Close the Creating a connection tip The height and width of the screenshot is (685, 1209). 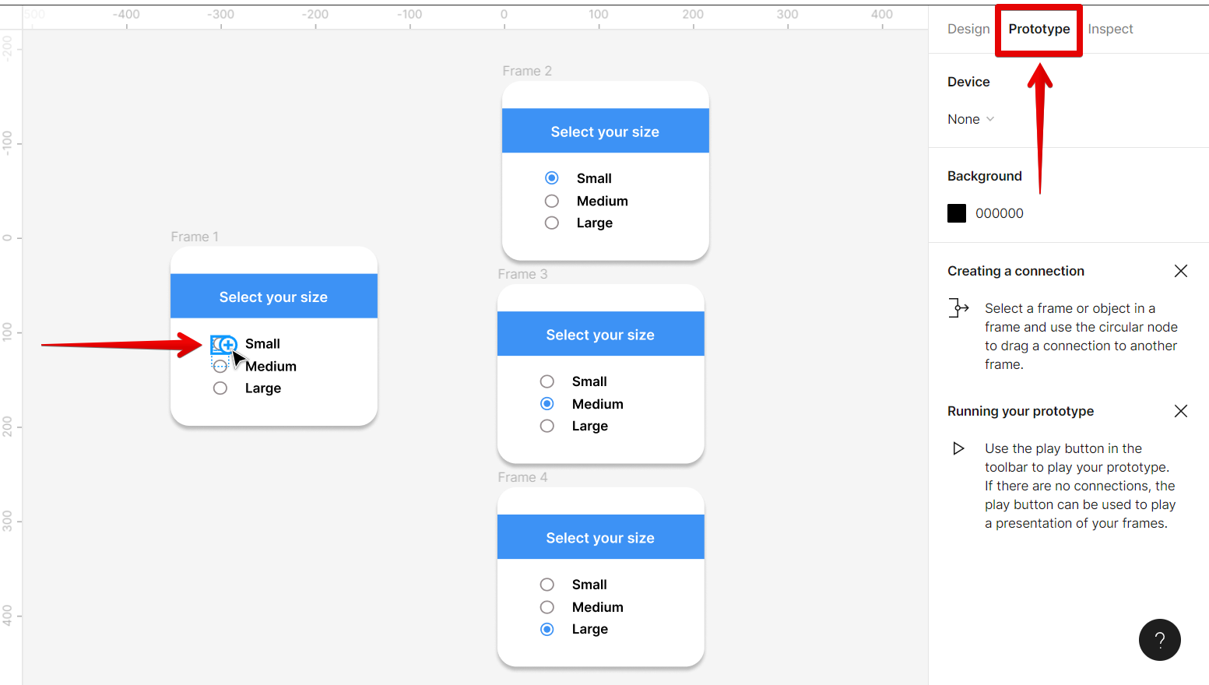click(x=1180, y=271)
